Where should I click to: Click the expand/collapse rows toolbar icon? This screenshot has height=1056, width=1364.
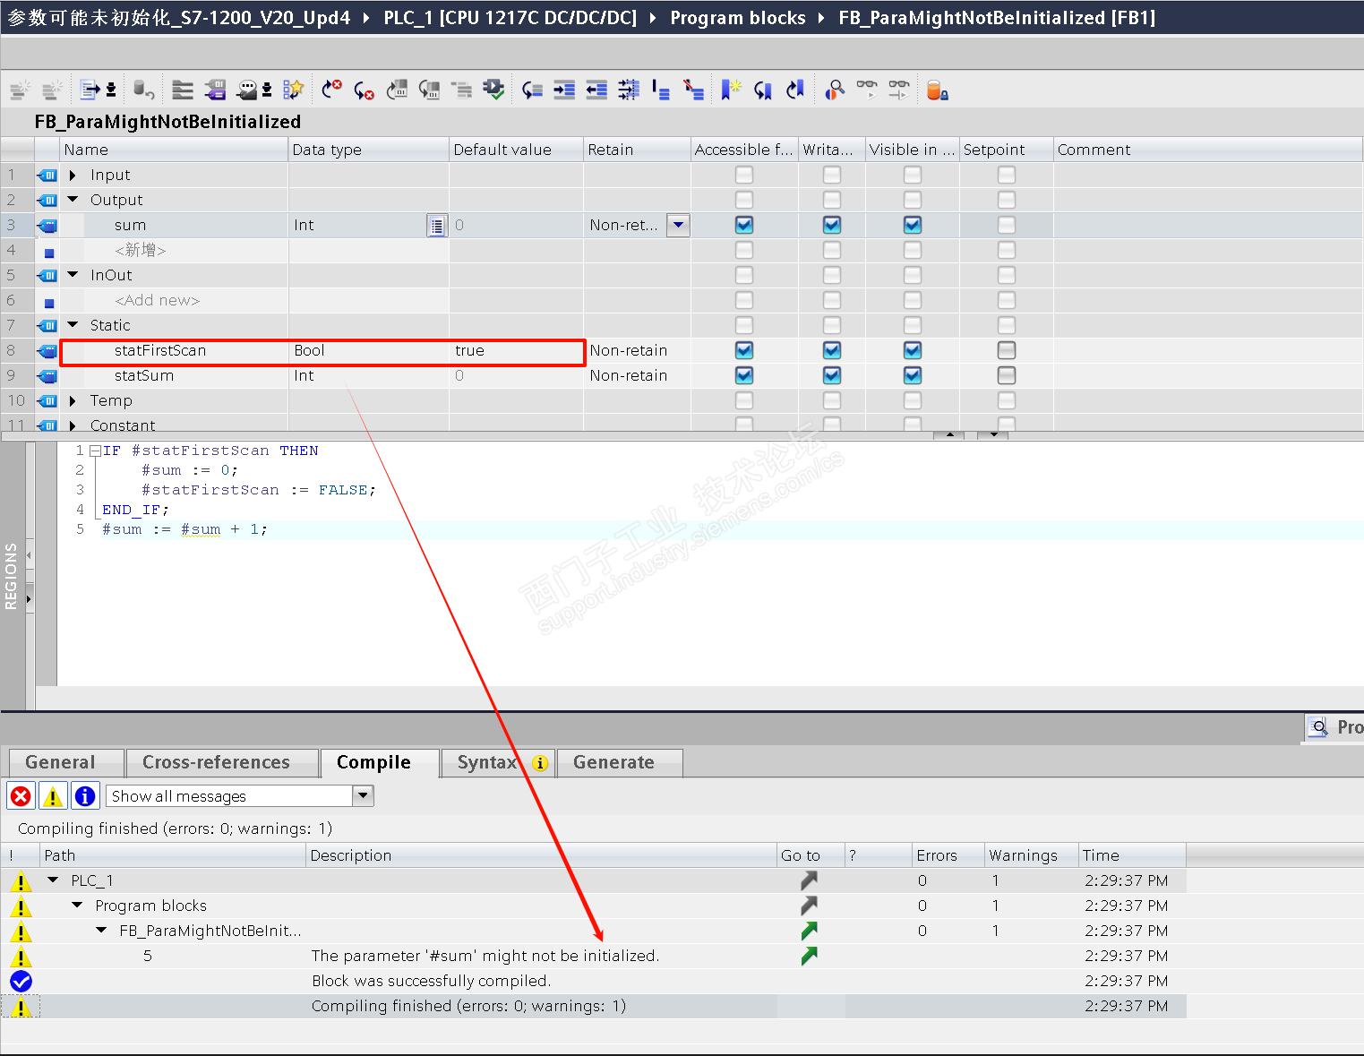tap(183, 90)
